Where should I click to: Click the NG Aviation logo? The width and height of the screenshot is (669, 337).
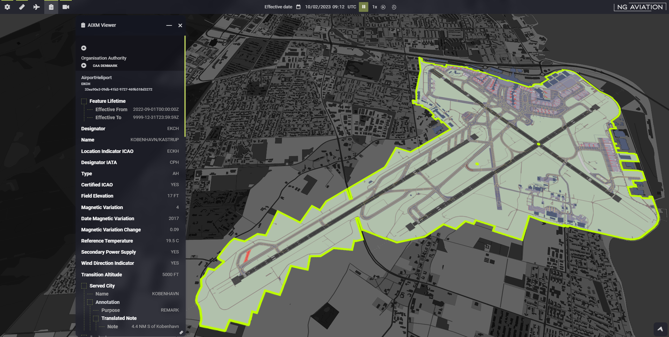pos(640,7)
